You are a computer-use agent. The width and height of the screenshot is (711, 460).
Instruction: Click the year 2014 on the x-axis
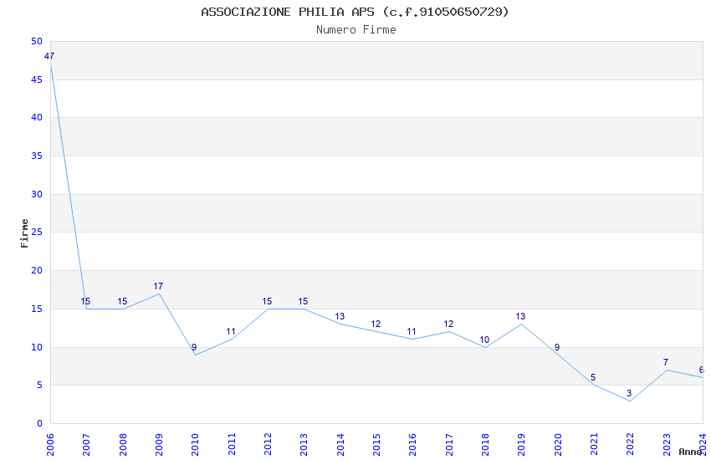tap(340, 445)
